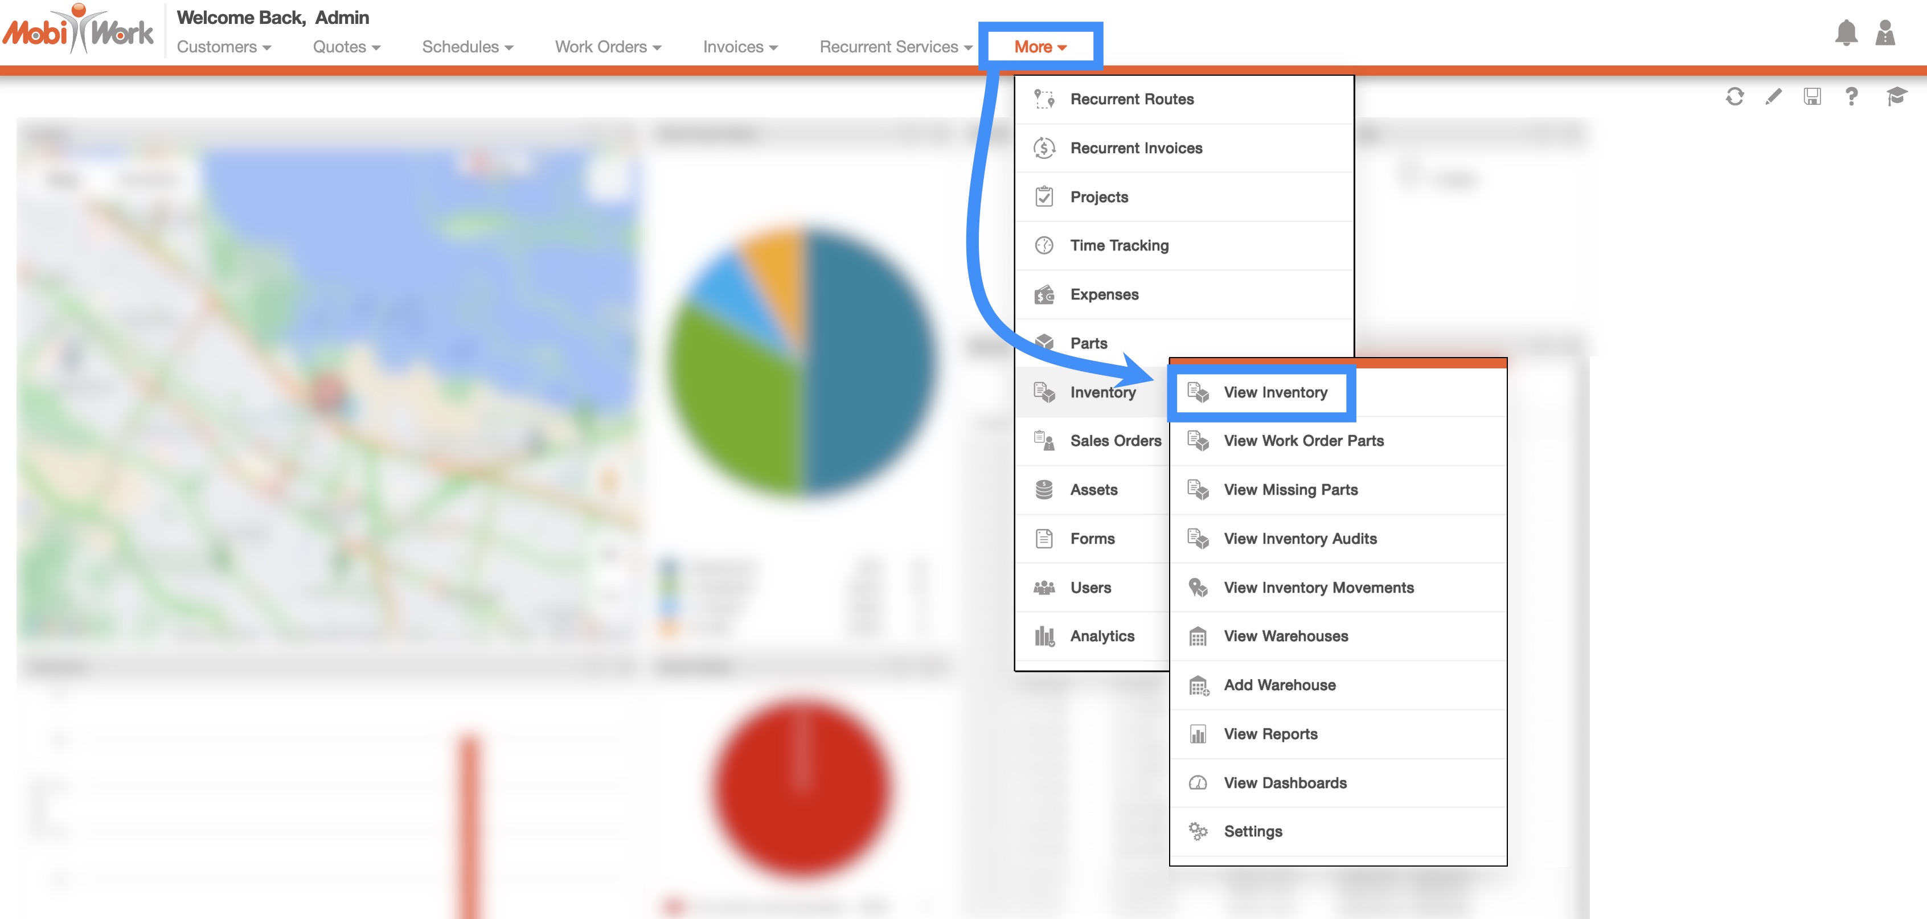Click the save floppy disk icon
The width and height of the screenshot is (1927, 919).
1812,96
